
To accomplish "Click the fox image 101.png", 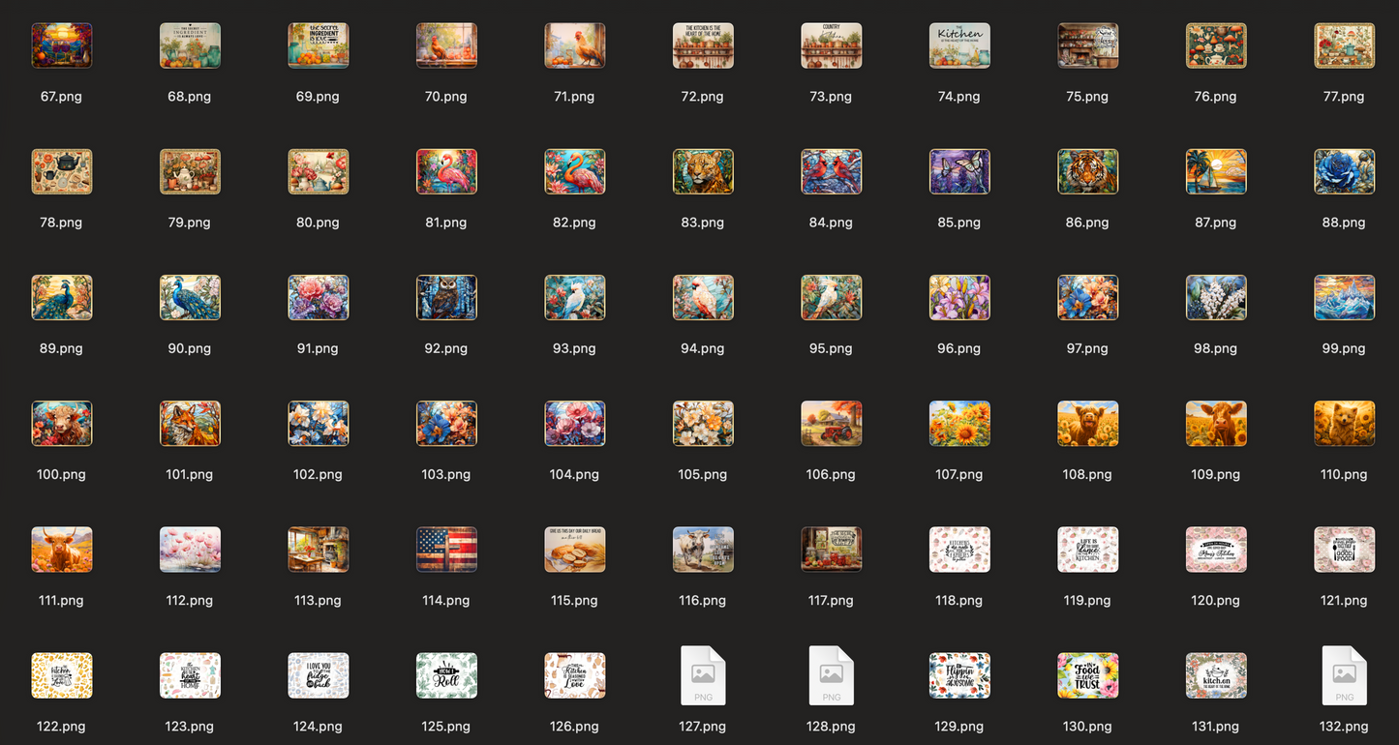I will pyautogui.click(x=190, y=423).
